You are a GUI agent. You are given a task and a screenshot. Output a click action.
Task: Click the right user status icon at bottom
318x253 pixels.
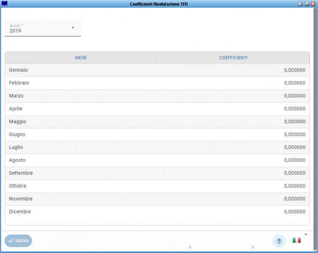(x=253, y=247)
